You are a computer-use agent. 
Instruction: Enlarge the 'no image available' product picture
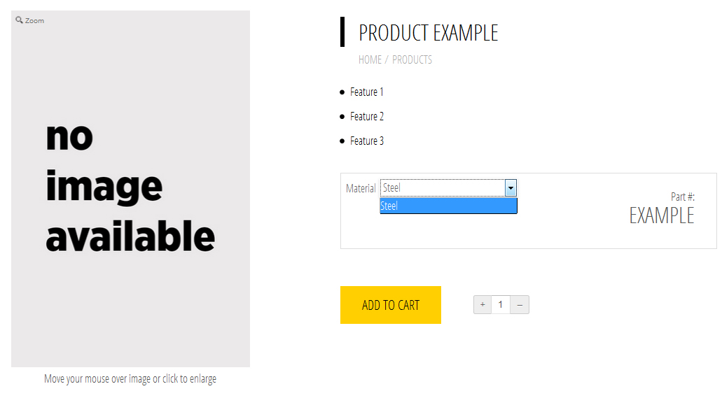[x=130, y=189]
